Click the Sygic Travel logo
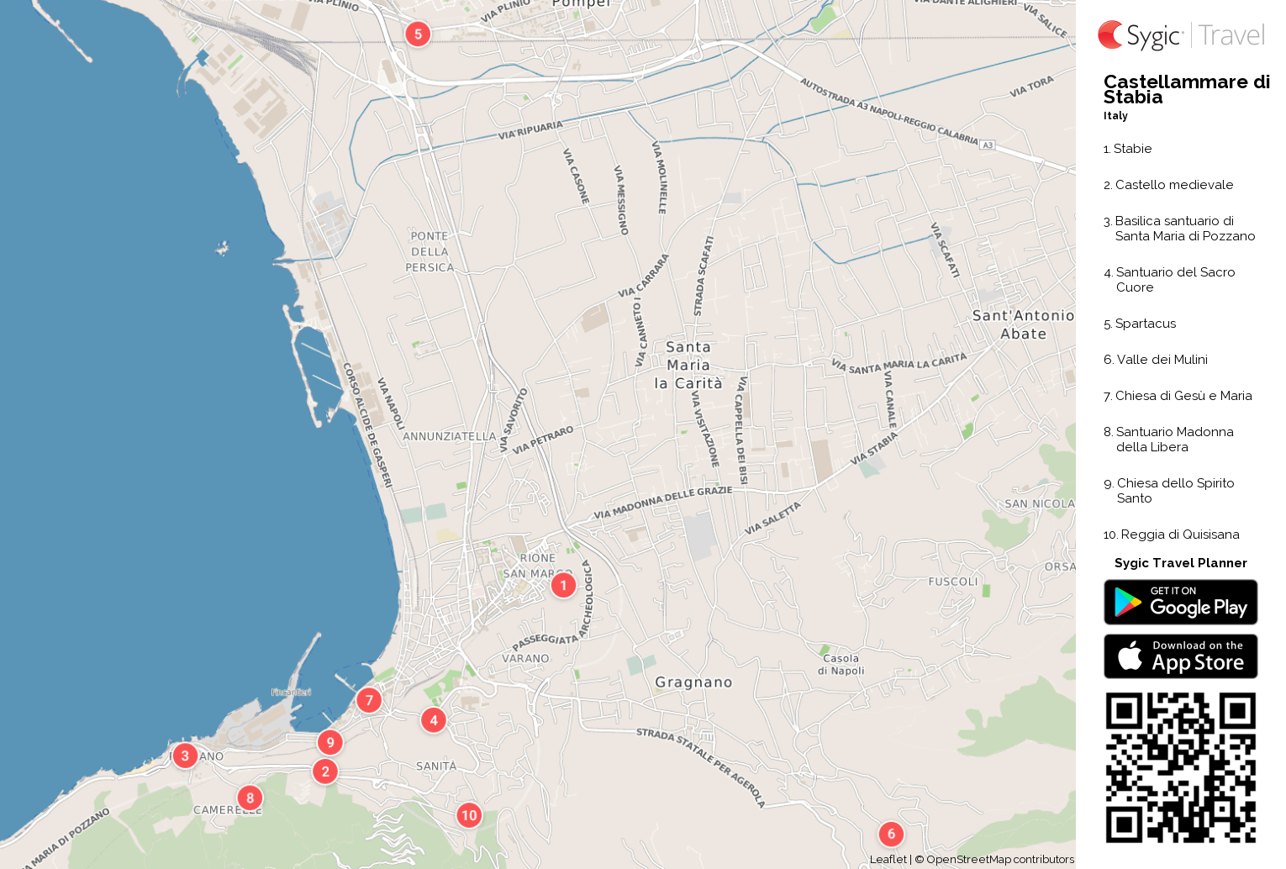This screenshot has width=1286, height=869. [x=1181, y=35]
